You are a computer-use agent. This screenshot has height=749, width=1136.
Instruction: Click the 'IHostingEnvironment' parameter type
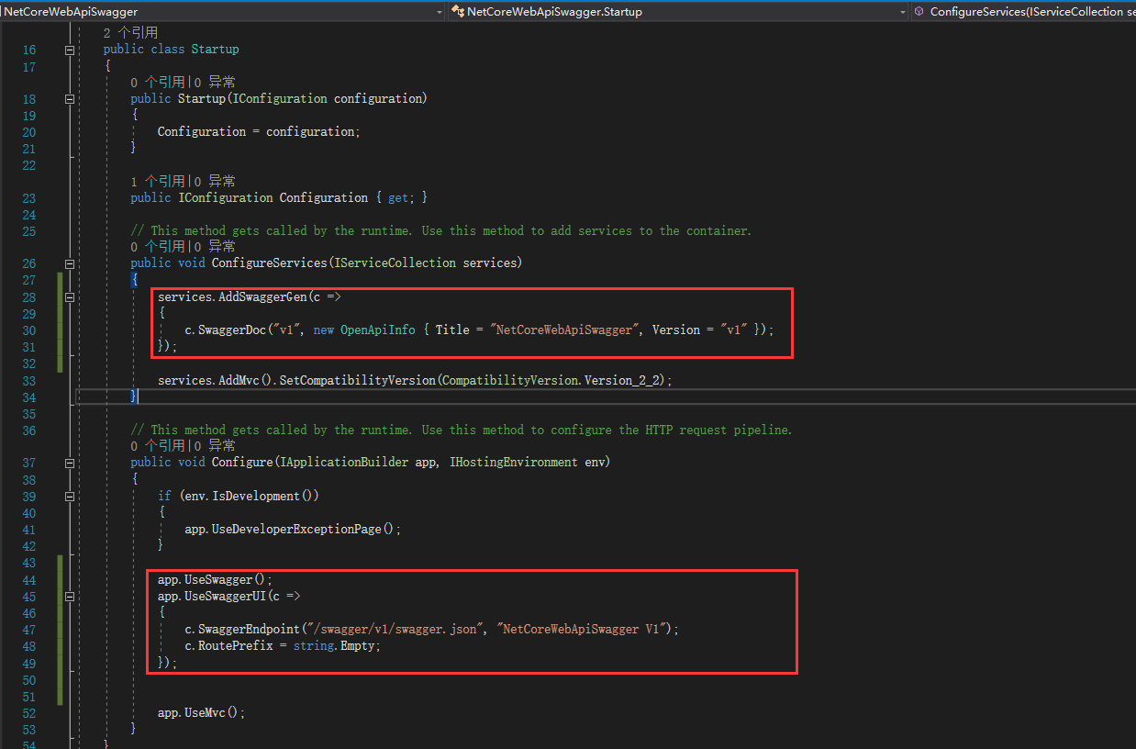tap(514, 463)
